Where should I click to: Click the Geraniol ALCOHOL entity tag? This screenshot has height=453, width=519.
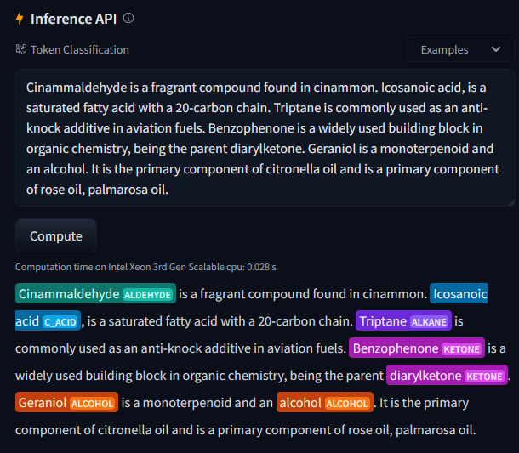tap(66, 403)
